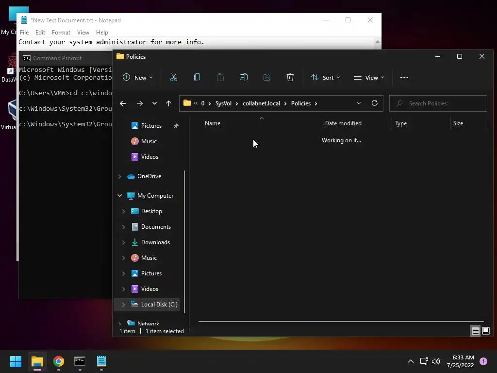Open the See more ellipsis menu
Viewport: 497px width, 373px height.
click(404, 77)
